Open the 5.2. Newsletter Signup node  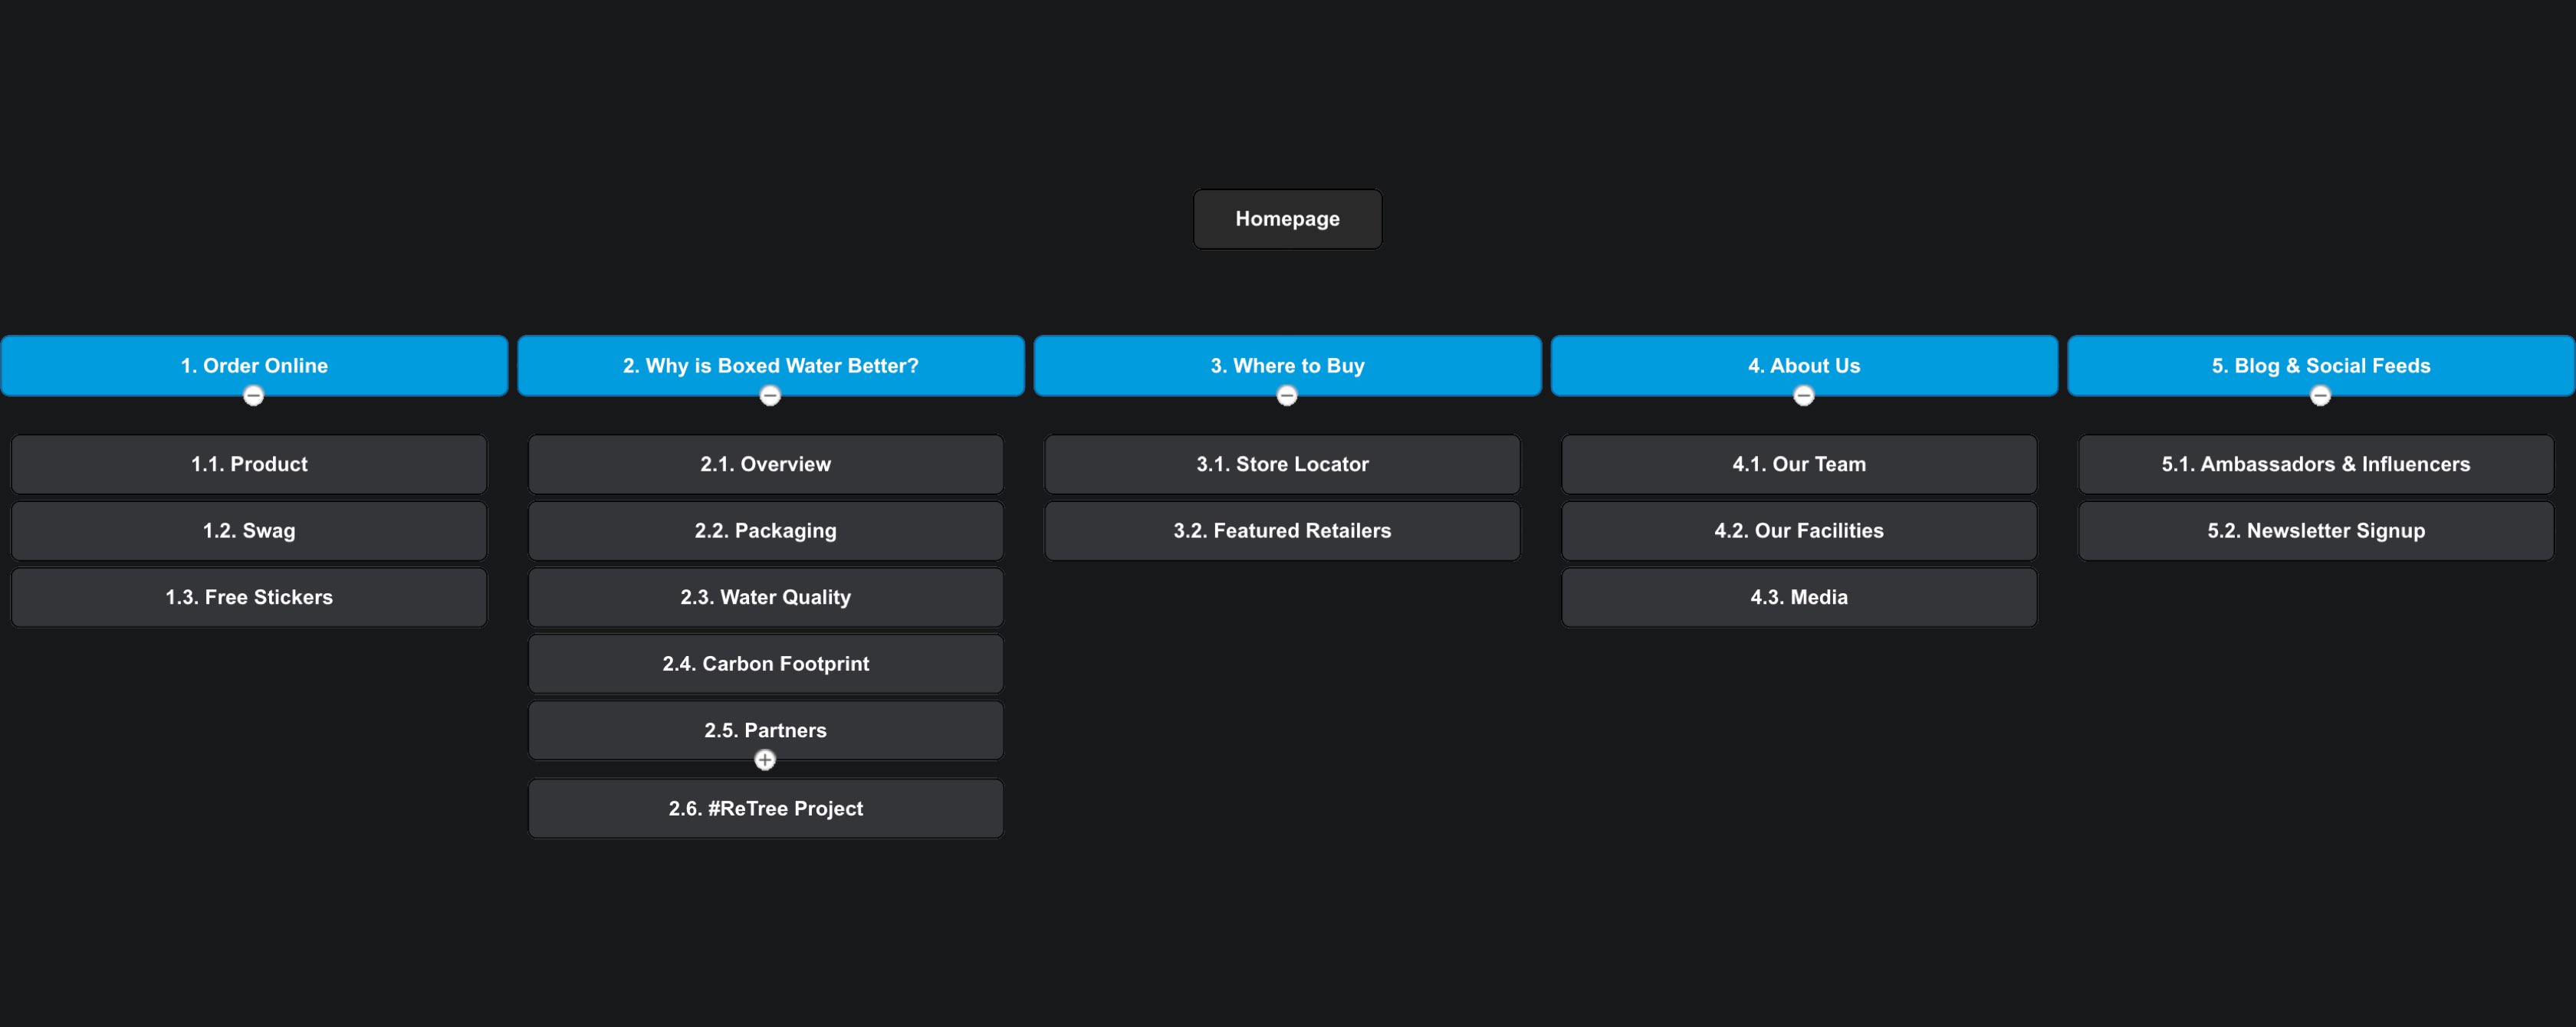point(2316,531)
